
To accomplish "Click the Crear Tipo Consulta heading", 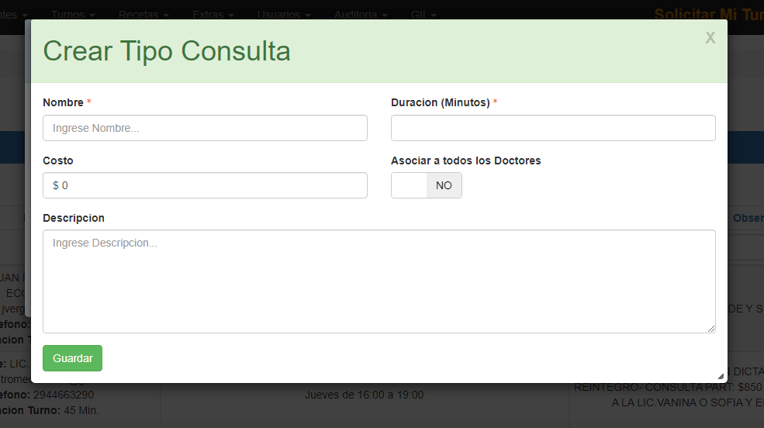I will (x=167, y=51).
